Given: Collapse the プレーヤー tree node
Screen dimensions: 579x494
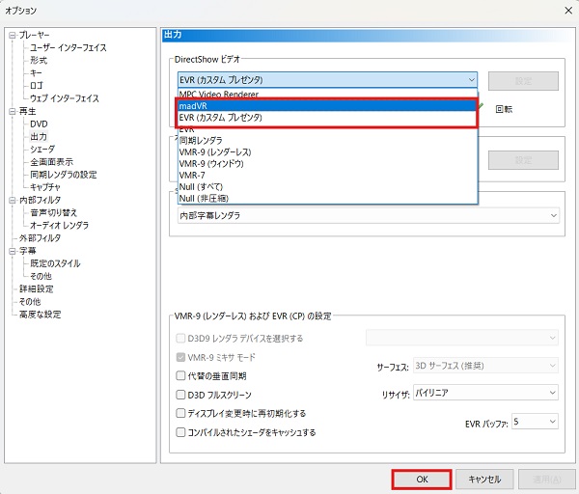Looking at the screenshot, I should pos(12,35).
